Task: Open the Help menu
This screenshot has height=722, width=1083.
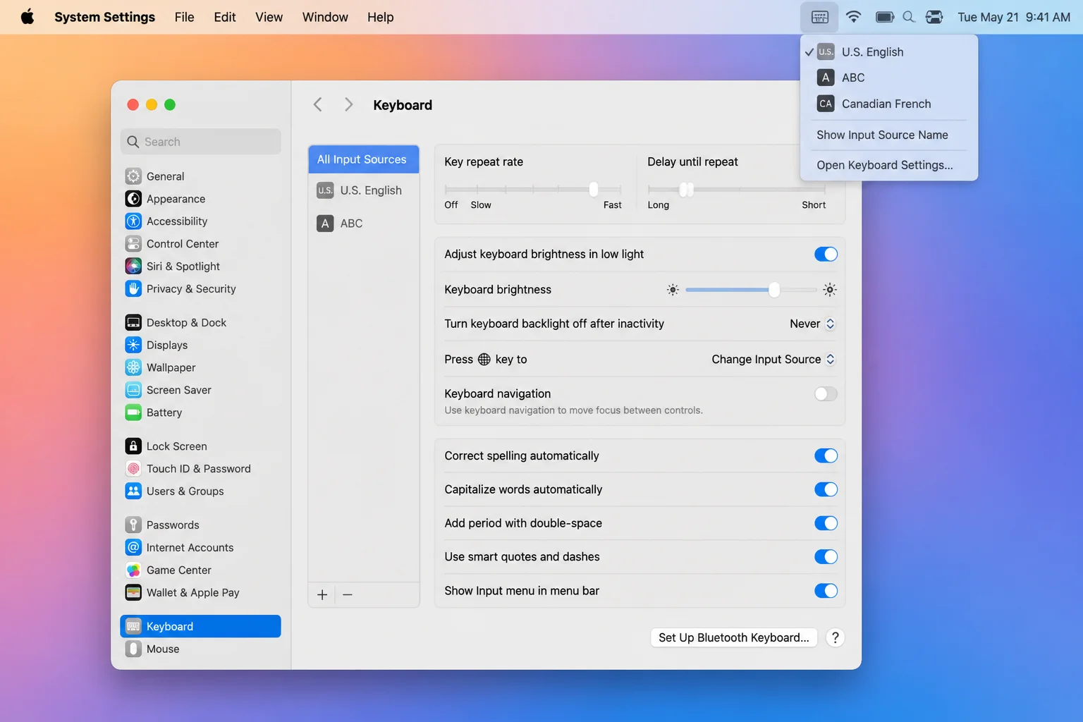Action: [x=380, y=17]
